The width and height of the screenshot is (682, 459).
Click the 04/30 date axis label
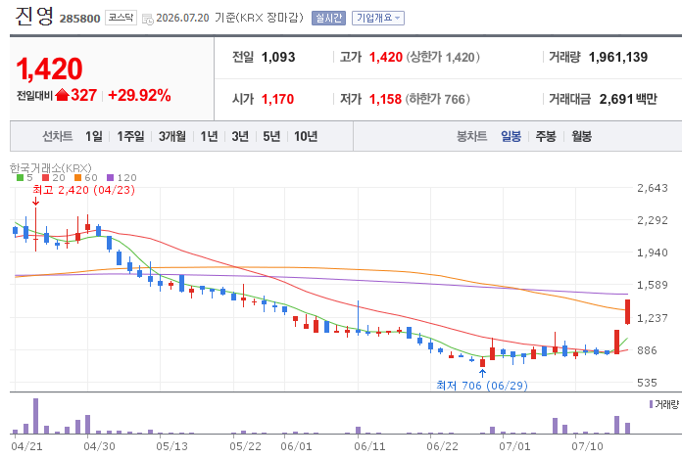[x=100, y=446]
